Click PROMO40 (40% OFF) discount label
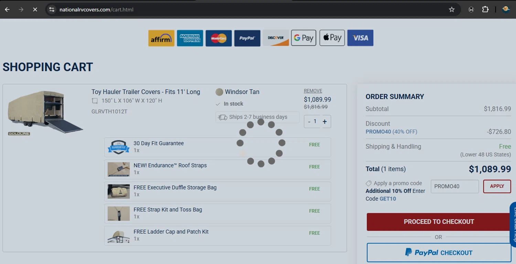The image size is (516, 264). [391, 132]
